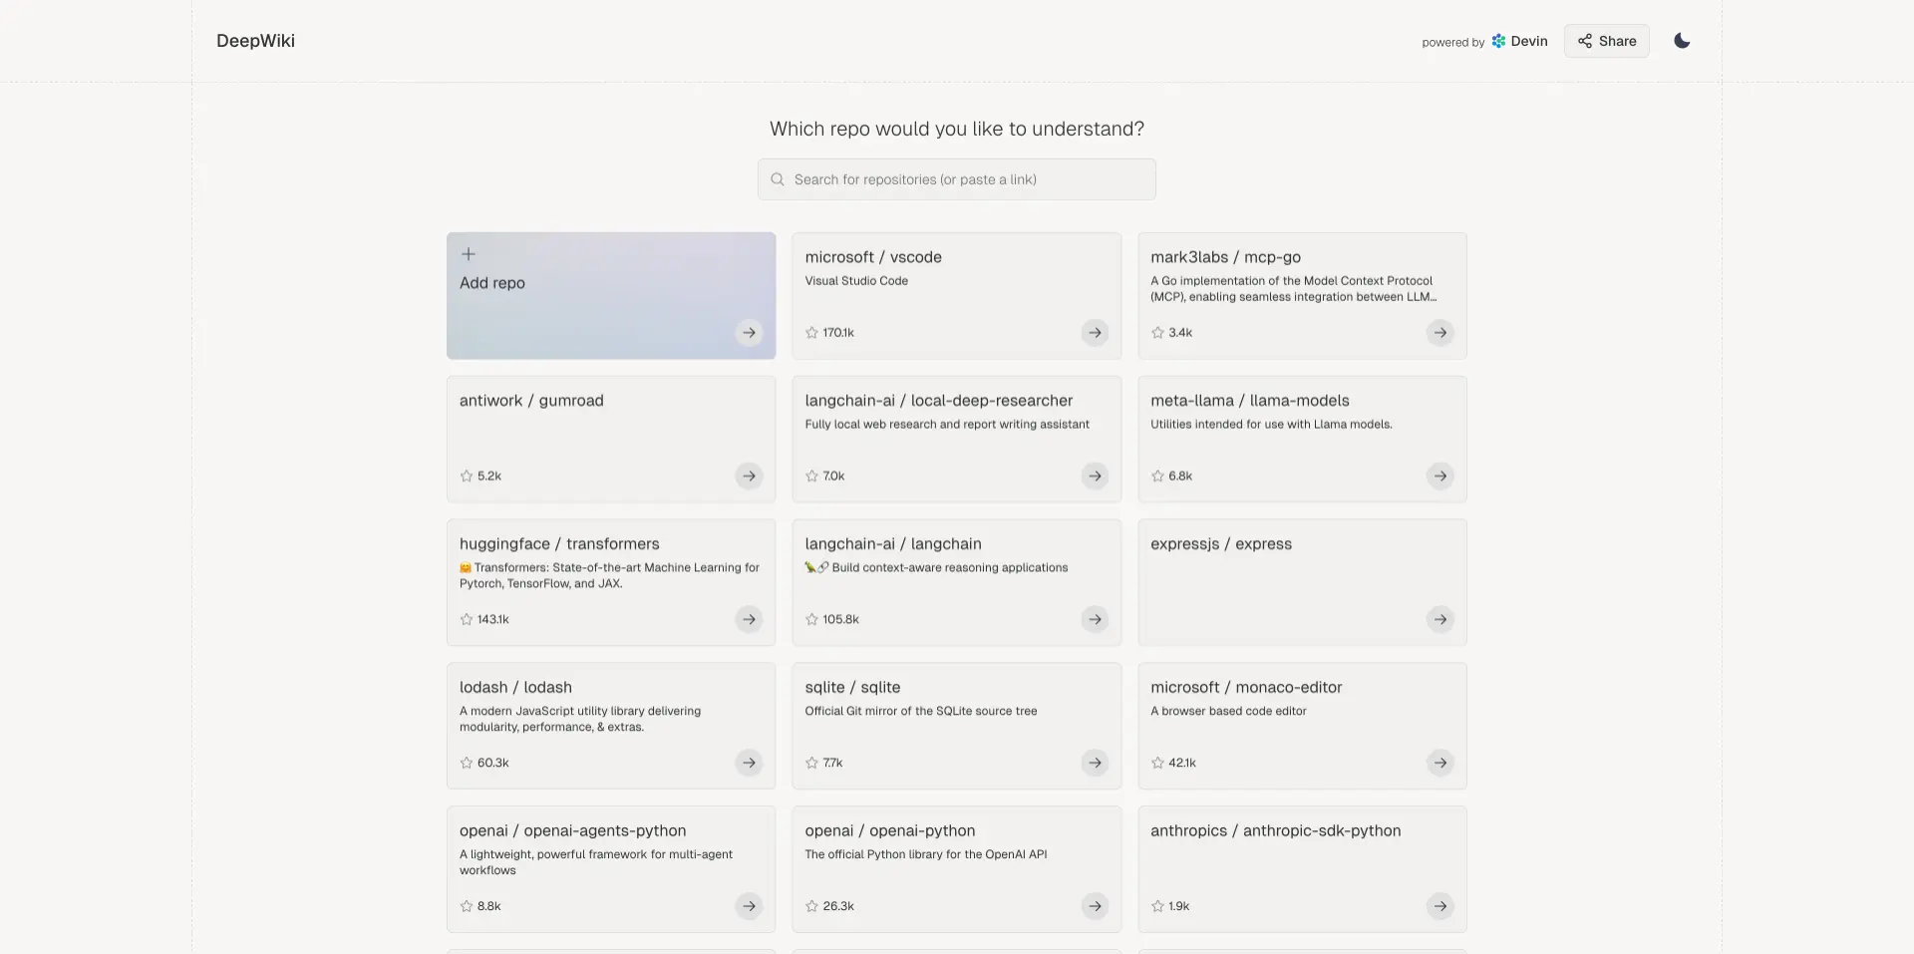Image resolution: width=1914 pixels, height=954 pixels.
Task: Click the Share button
Action: (1606, 41)
